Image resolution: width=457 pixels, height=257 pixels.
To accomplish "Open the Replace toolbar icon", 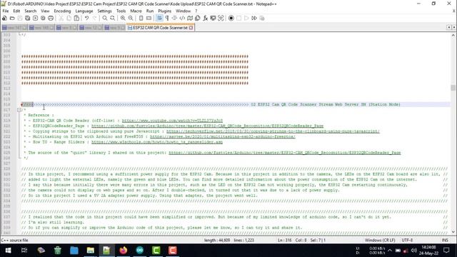I will [112, 18].
